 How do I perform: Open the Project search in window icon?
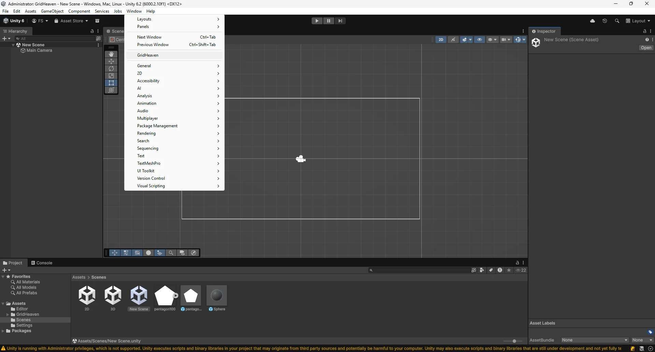coord(474,270)
